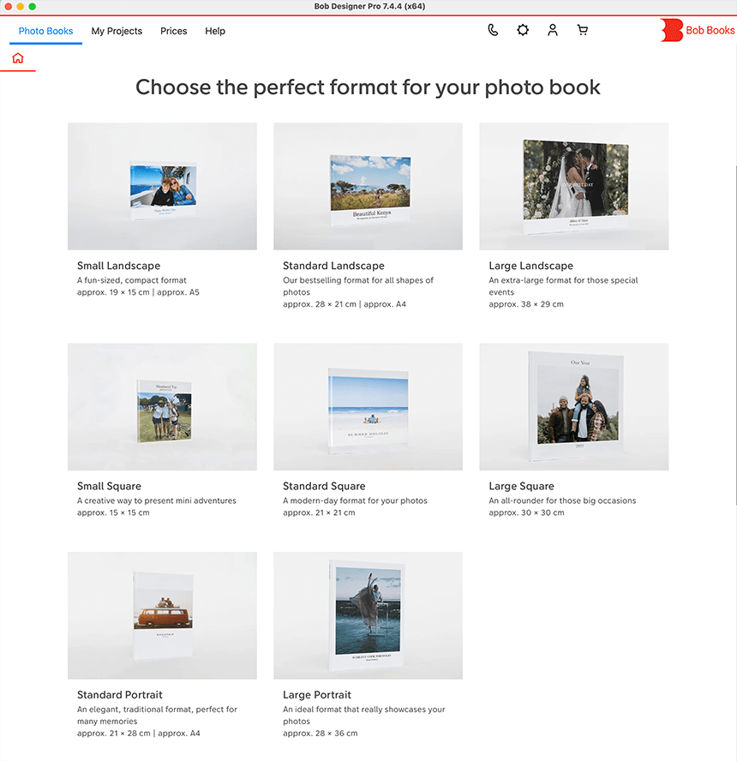Viewport: 737px width, 761px height.
Task: Click the Bob Books logo
Action: point(698,30)
